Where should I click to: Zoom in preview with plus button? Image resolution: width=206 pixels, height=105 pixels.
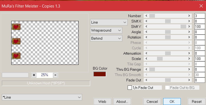[34, 75]
